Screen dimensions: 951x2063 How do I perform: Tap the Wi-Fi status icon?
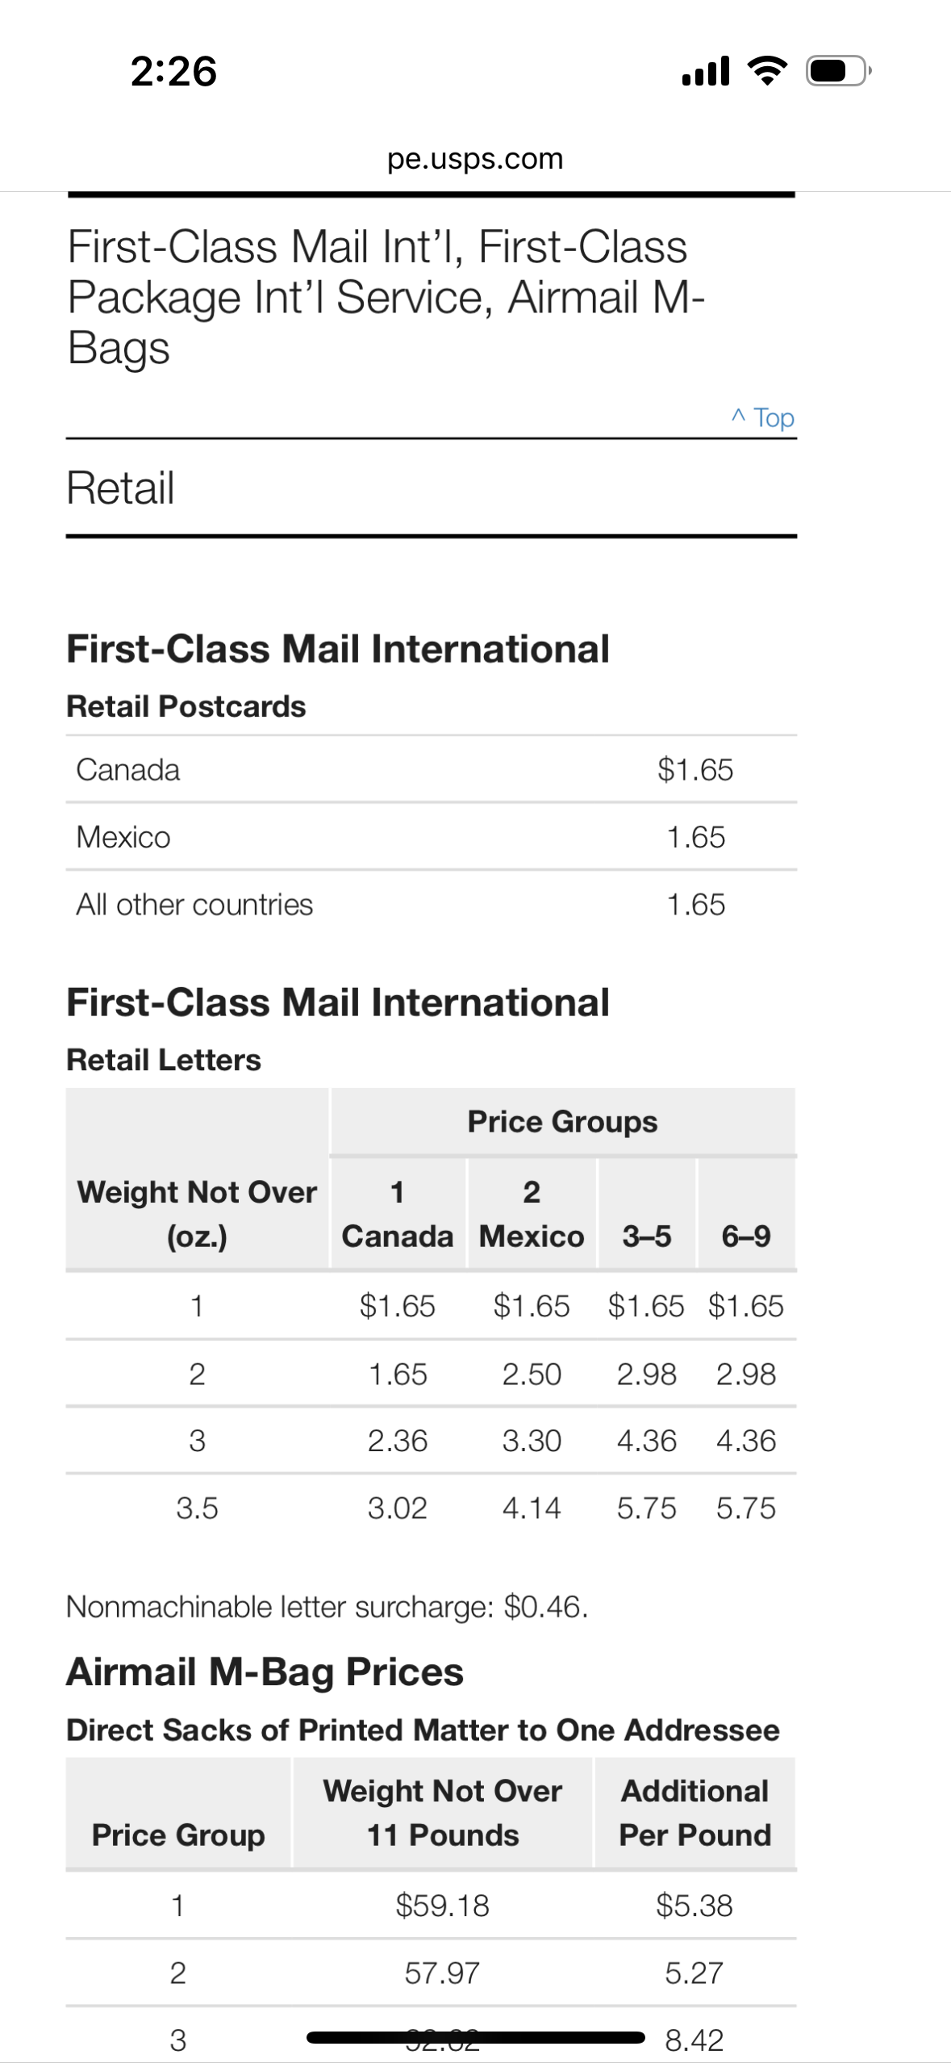pyautogui.click(x=768, y=71)
